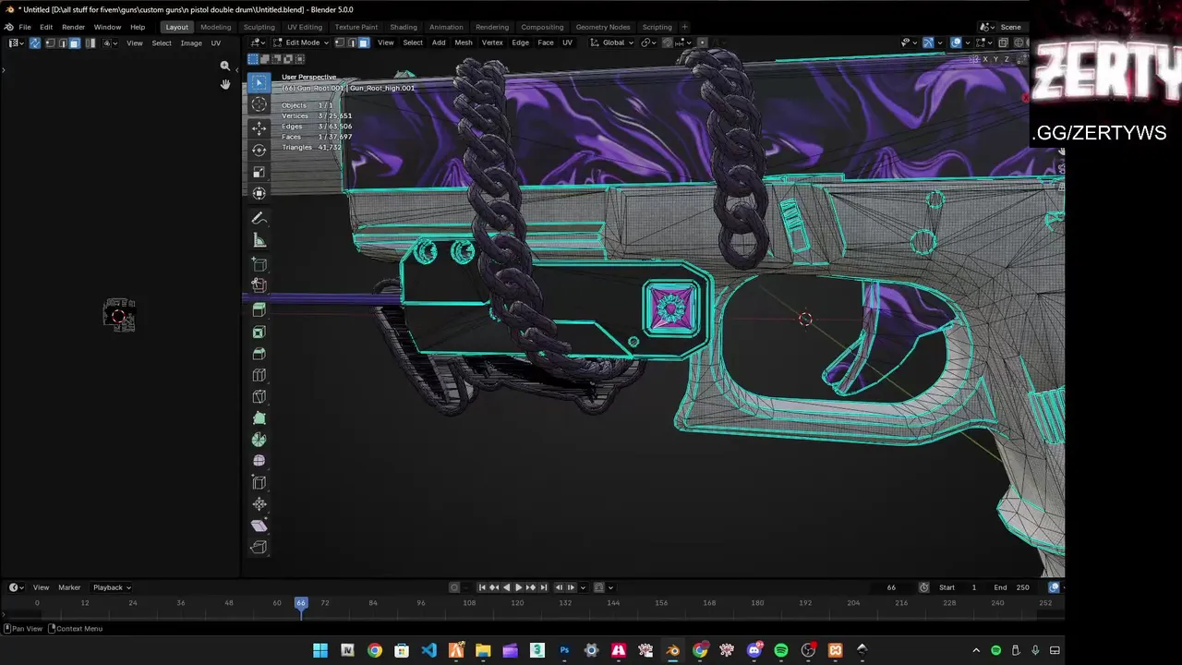
Task: Open the pivot point dropdown
Action: tap(648, 42)
